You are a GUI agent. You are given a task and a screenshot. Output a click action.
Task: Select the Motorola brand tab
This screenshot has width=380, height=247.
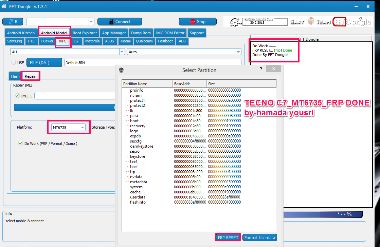click(92, 41)
